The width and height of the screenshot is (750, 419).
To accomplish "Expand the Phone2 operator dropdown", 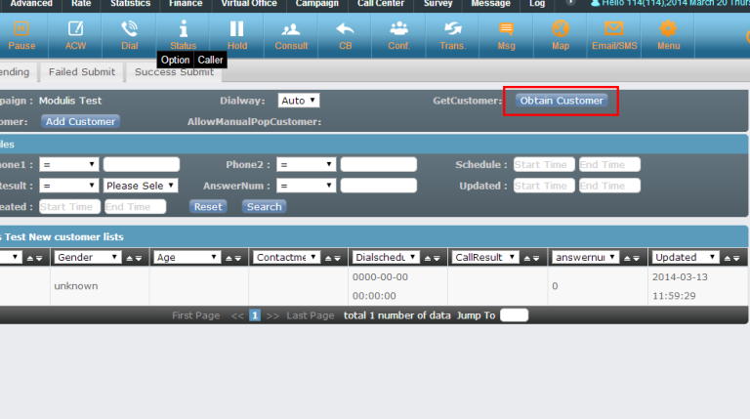I will point(306,165).
